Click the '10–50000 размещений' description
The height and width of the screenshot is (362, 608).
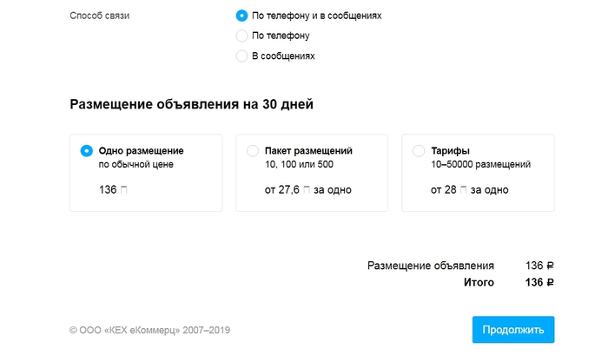(480, 164)
